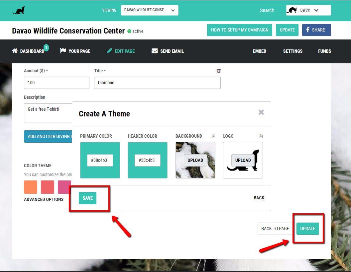351x272 pixels.
Task: Open the DWCC account dropdown
Action: point(308,10)
